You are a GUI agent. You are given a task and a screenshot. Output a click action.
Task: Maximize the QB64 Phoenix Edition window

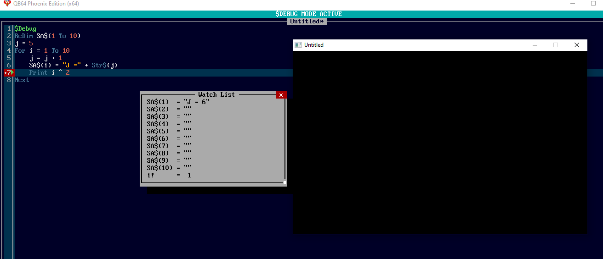click(593, 4)
